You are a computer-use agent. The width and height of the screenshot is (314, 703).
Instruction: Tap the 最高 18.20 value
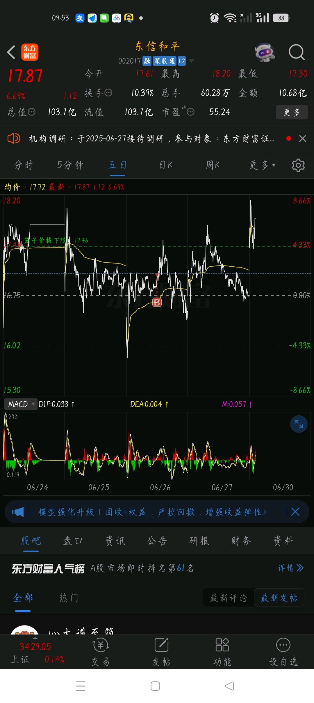(221, 74)
